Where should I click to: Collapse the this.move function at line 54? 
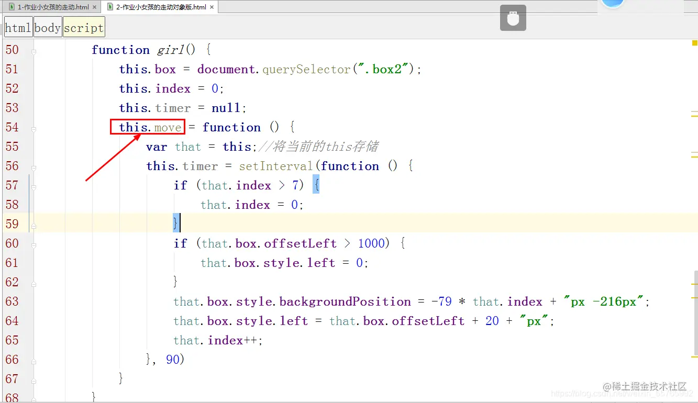pos(34,129)
